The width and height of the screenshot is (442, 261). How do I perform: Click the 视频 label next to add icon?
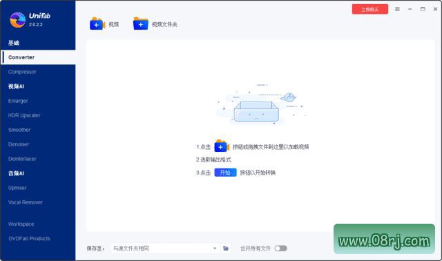pos(113,25)
